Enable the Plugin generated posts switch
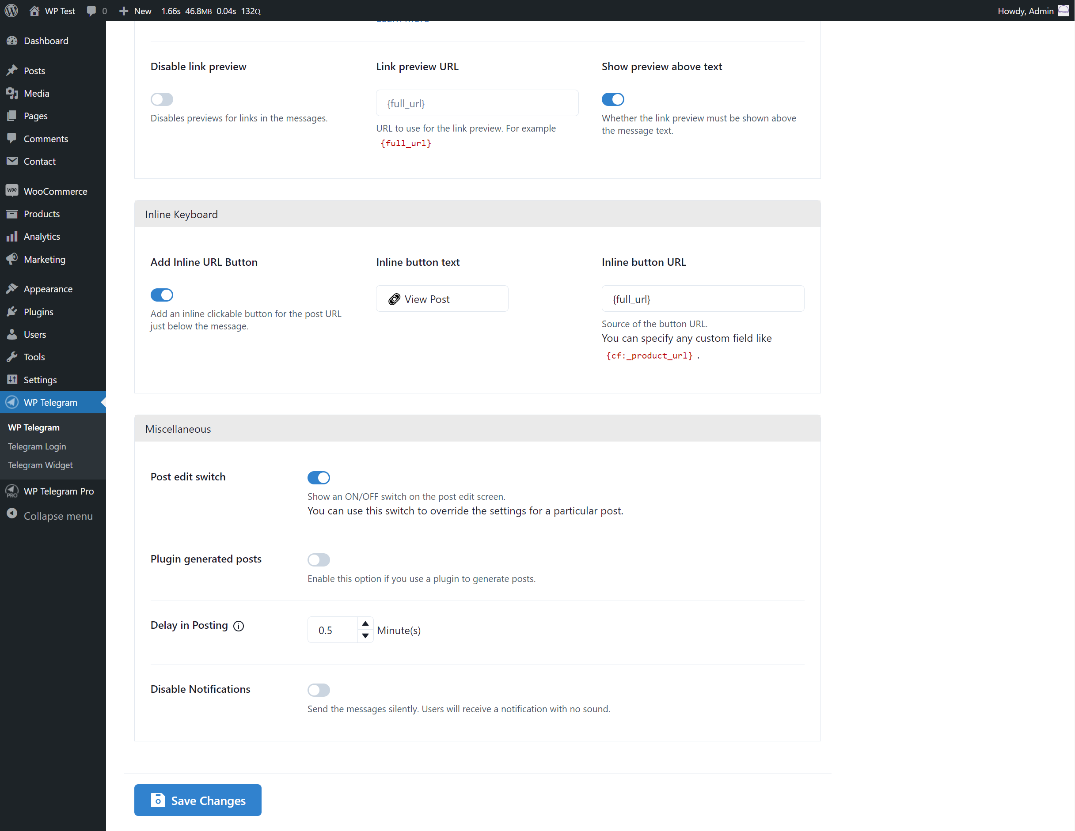This screenshot has width=1075, height=831. click(x=319, y=560)
